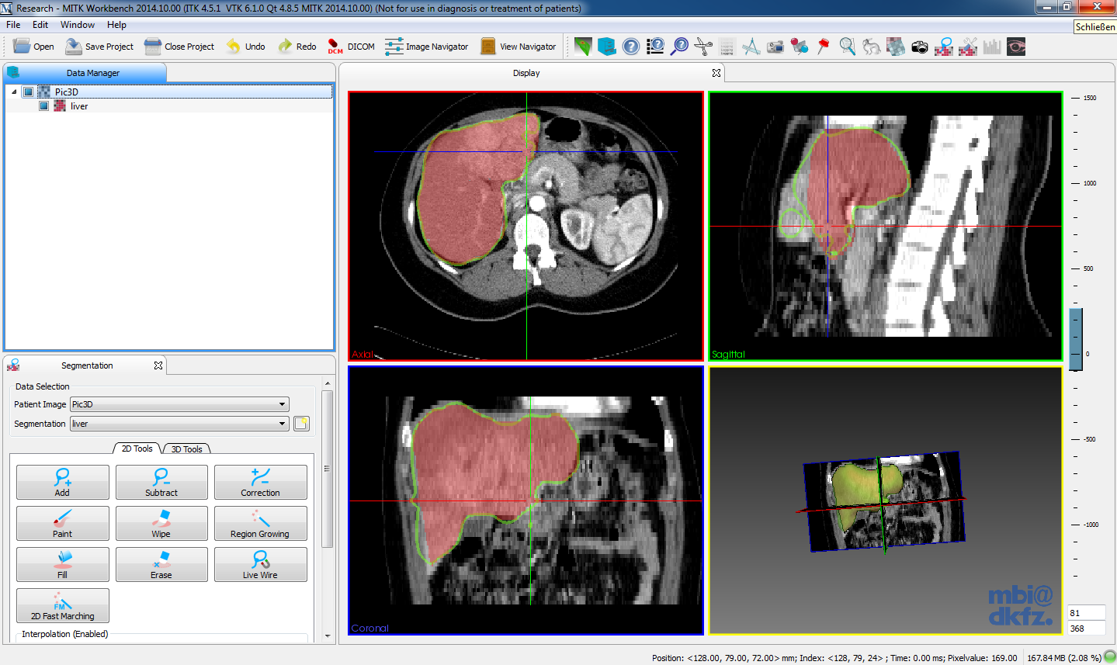Click the red and blue pins icon
Viewport: 1117px width, 665px height.
pos(800,47)
